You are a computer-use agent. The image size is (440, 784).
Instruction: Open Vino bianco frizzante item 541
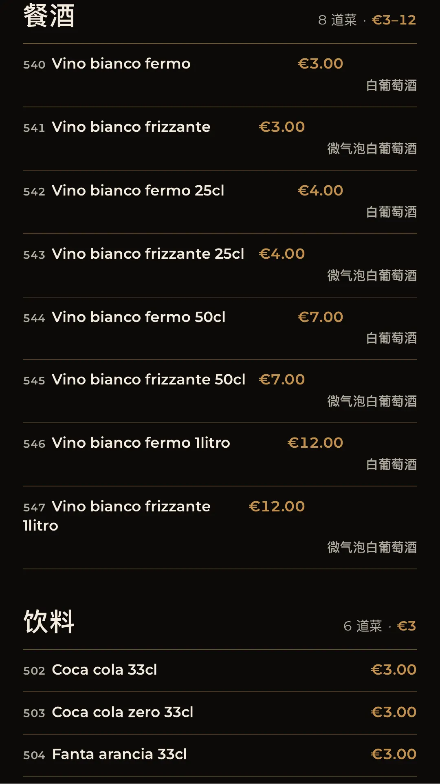[x=220, y=139]
